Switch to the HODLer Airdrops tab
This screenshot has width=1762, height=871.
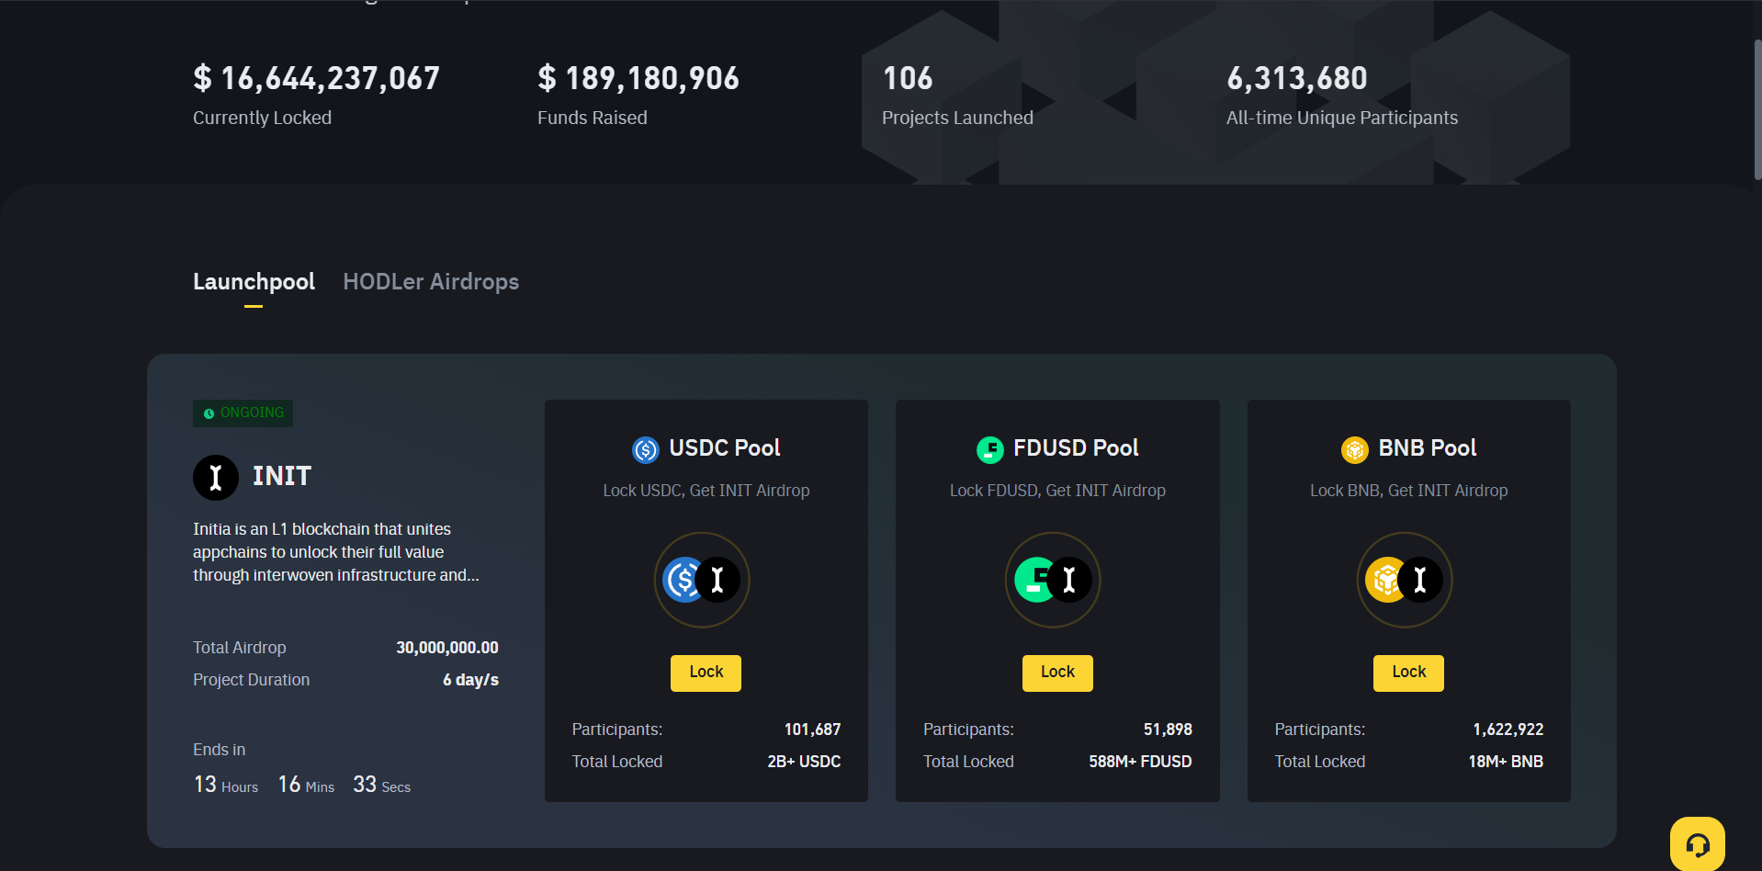click(x=431, y=282)
